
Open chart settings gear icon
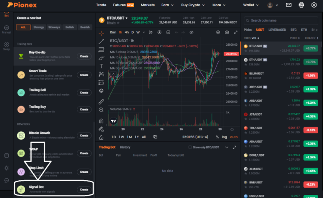(218, 32)
